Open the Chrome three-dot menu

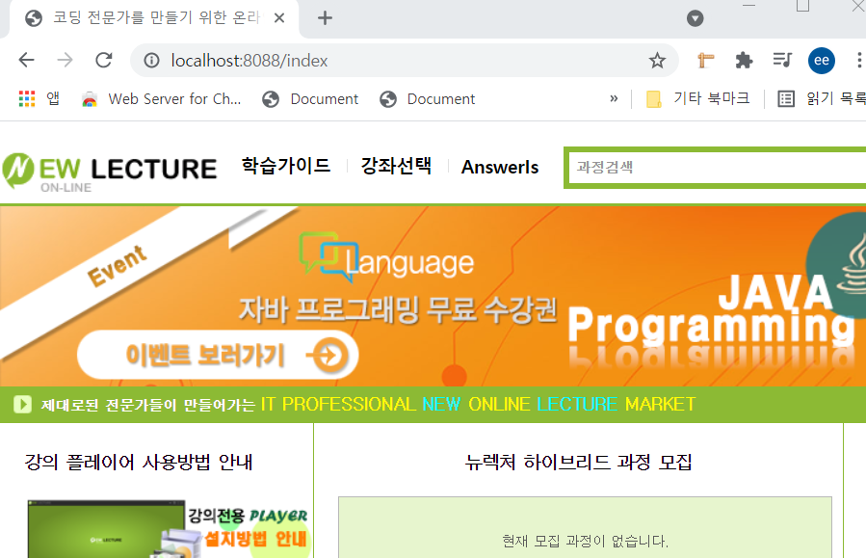859,60
